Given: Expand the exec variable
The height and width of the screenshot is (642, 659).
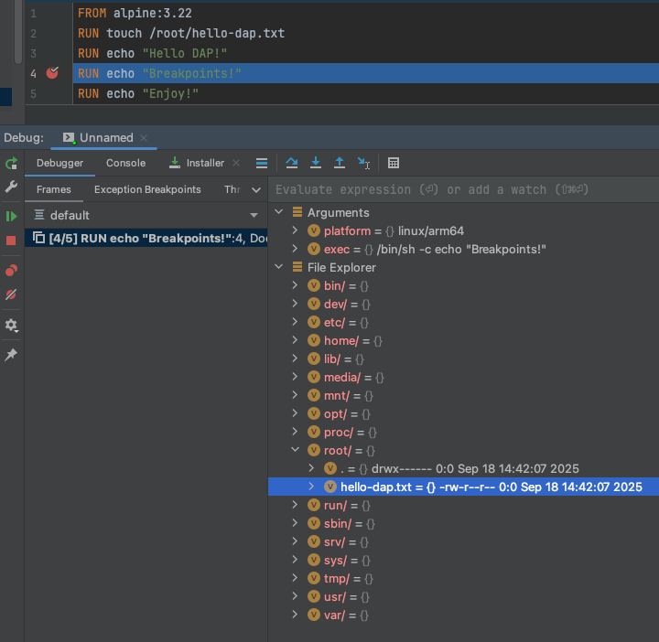Looking at the screenshot, I should tap(295, 249).
